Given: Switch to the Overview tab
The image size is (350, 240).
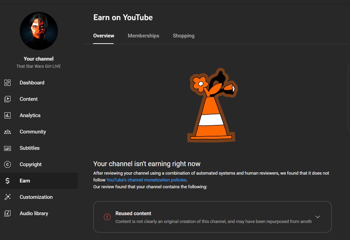Looking at the screenshot, I should [104, 36].
